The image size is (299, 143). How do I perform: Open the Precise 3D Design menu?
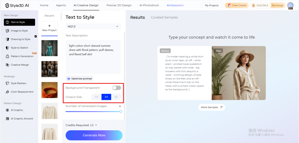tap(119, 5)
